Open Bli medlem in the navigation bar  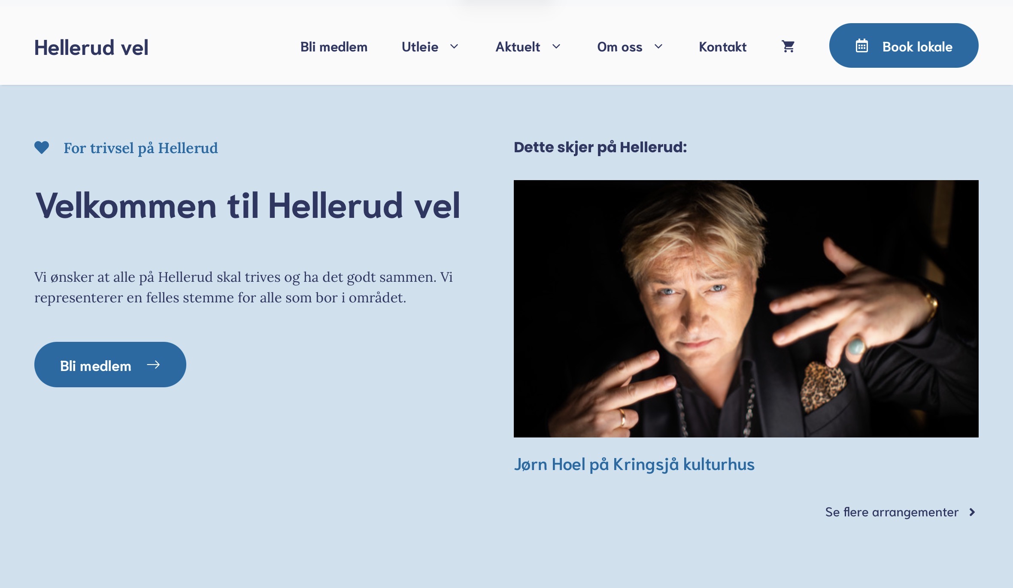point(334,47)
